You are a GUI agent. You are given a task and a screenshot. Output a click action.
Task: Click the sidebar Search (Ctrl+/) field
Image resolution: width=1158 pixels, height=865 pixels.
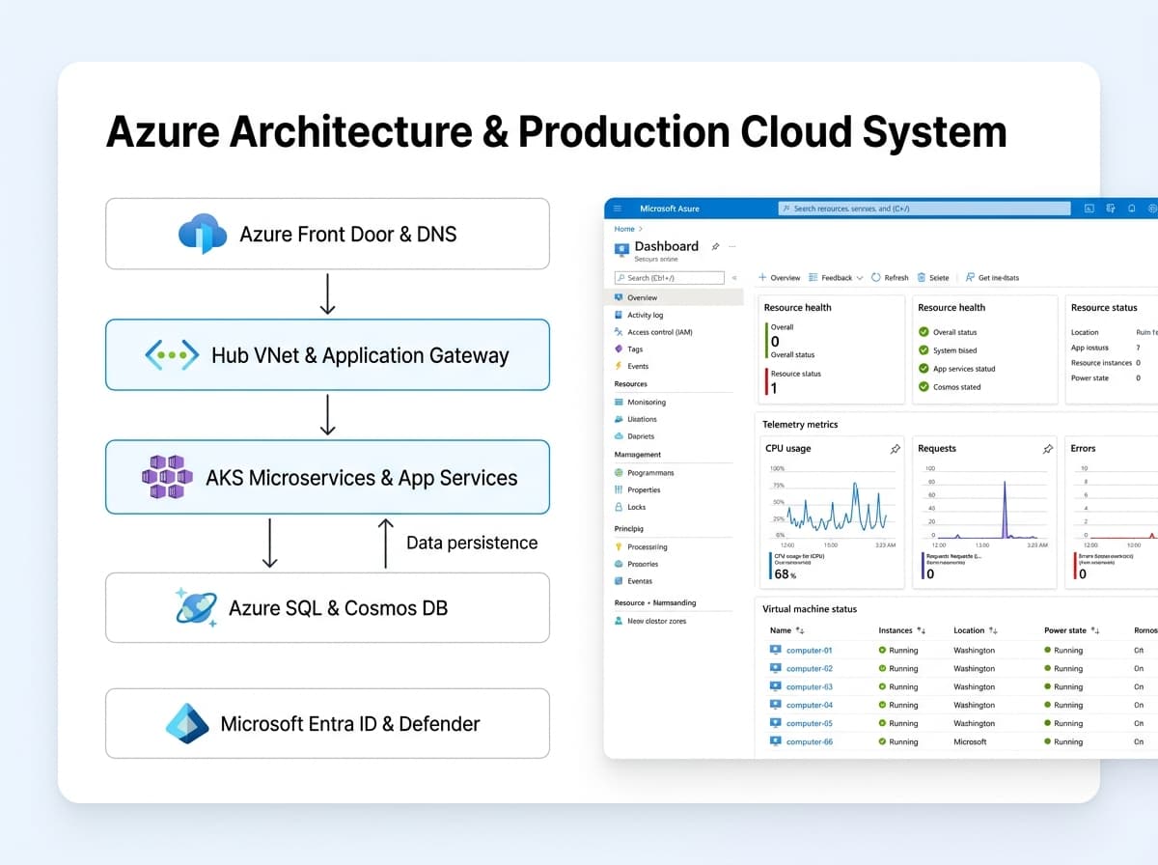click(x=669, y=277)
